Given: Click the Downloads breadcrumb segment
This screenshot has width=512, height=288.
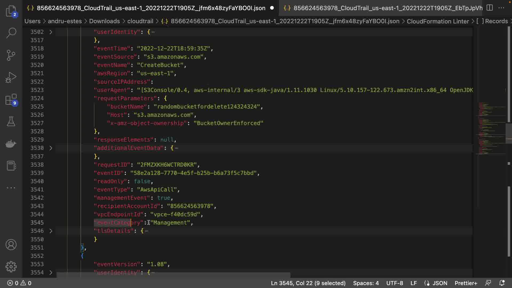Looking at the screenshot, I should click(x=104, y=21).
